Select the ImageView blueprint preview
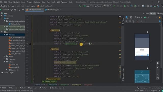Viewport: 163px width, 92px height. tap(142, 76)
